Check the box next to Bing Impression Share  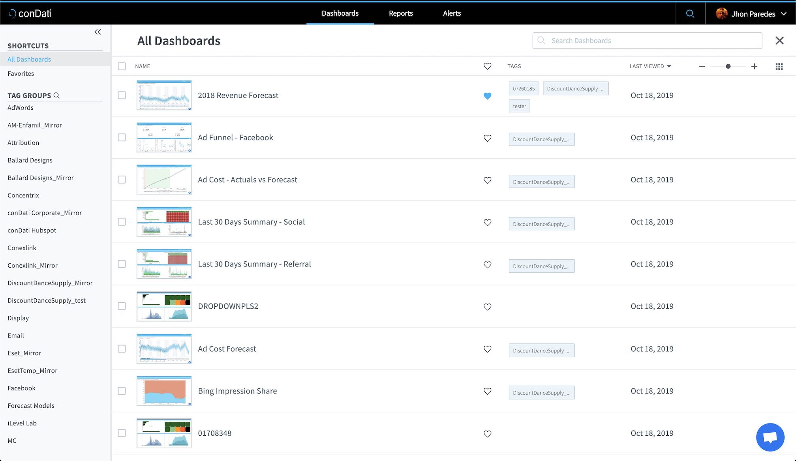tap(122, 391)
